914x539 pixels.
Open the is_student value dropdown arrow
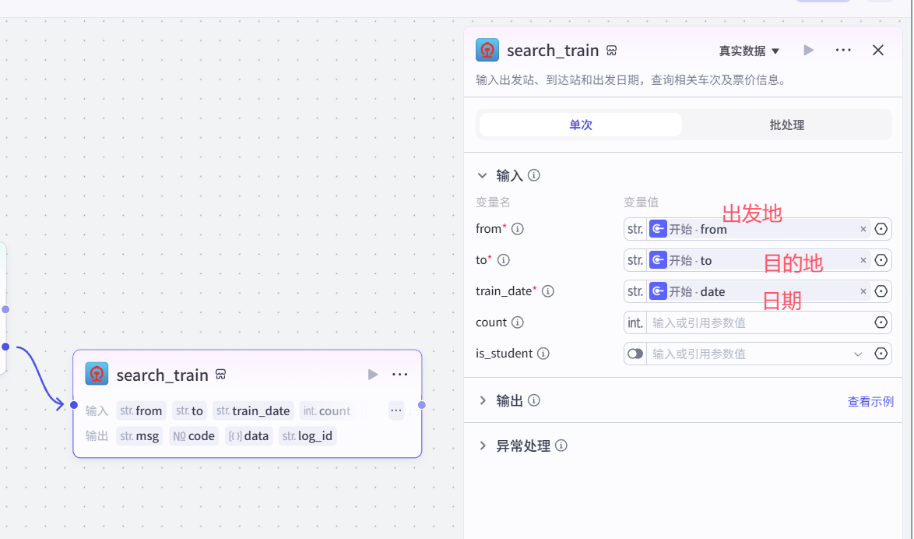[858, 354]
